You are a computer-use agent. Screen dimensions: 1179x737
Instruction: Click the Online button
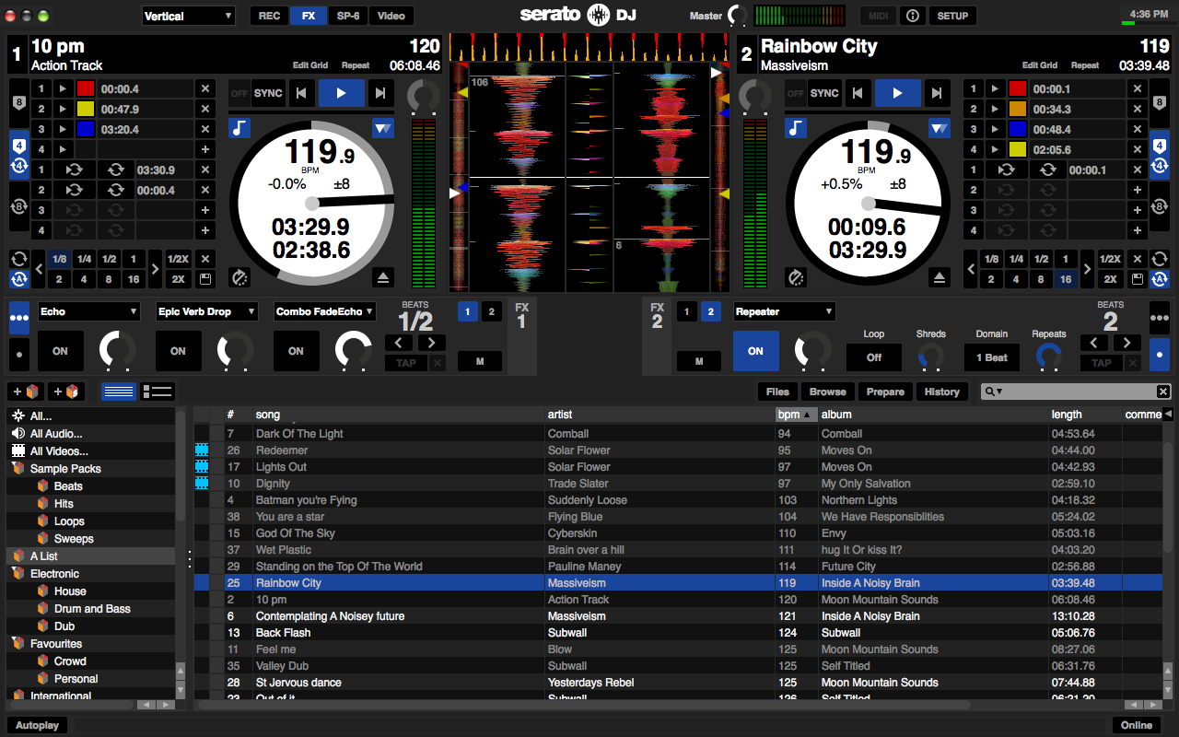click(1137, 725)
